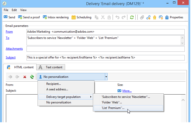Click the To recipients field
The image size is (195, 126).
click(104, 40)
